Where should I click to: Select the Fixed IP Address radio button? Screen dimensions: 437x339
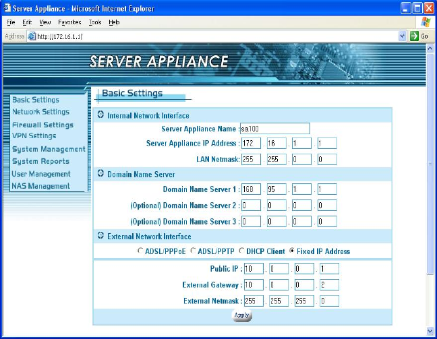coord(292,251)
